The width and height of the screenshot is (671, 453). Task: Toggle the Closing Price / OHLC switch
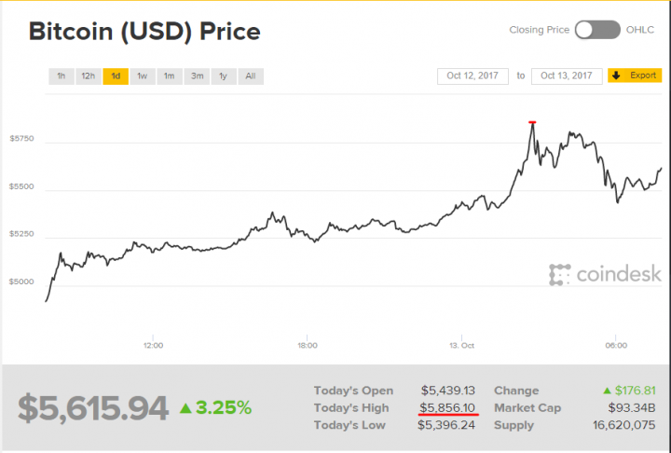coord(597,30)
